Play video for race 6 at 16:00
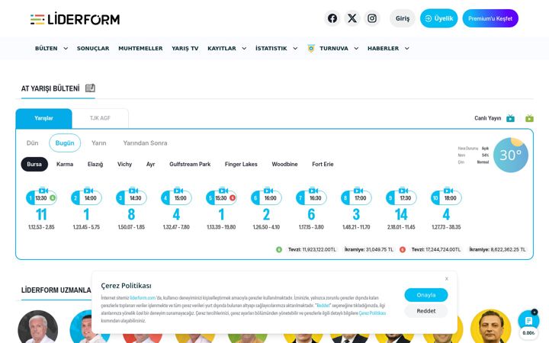Image resolution: width=549 pixels, height=343 pixels. [x=268, y=191]
